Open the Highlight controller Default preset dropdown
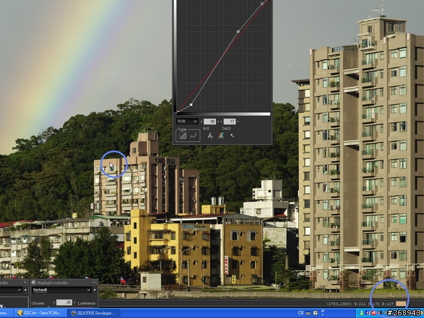 coord(62,290)
